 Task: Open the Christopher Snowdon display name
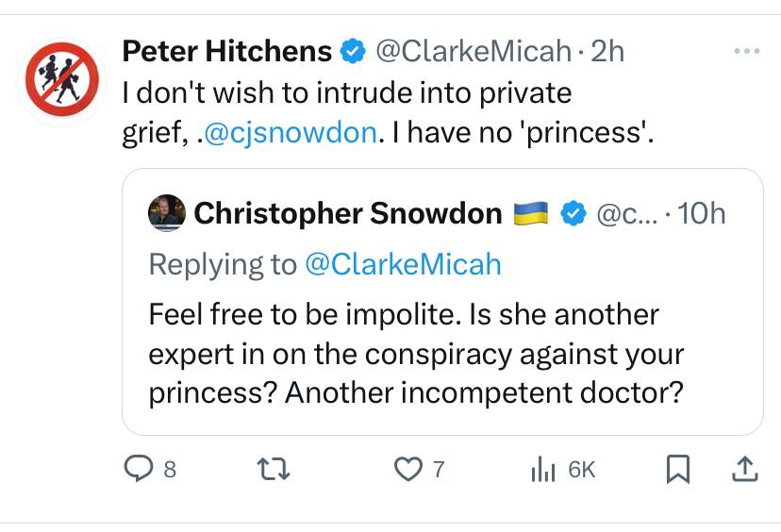tap(348, 213)
